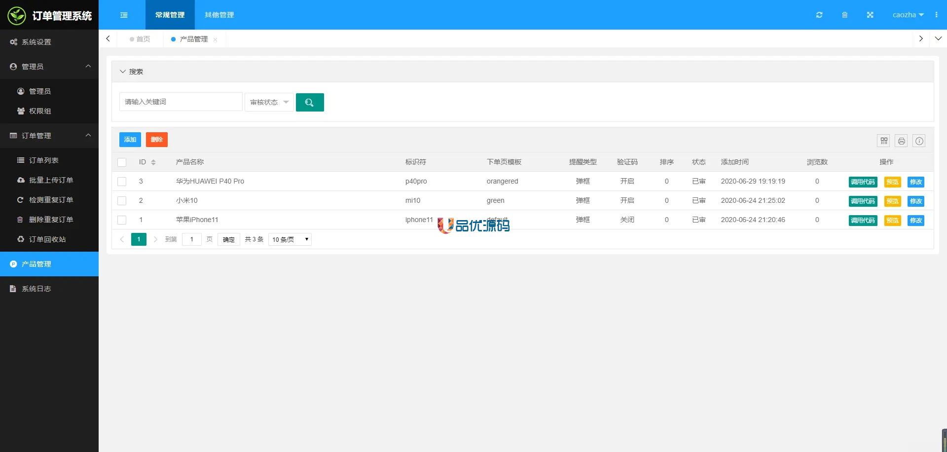Click the refresh icon in top bar
This screenshot has width=947, height=452.
coord(819,15)
